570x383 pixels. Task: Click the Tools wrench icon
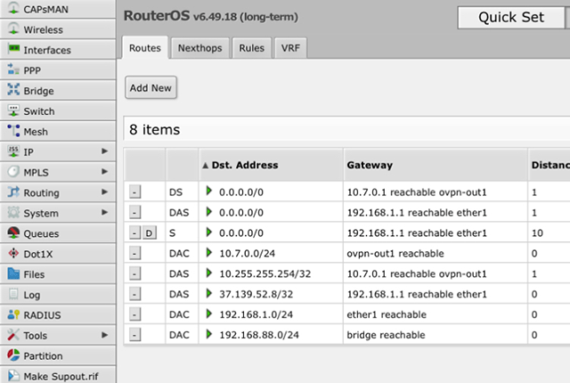[x=13, y=335]
